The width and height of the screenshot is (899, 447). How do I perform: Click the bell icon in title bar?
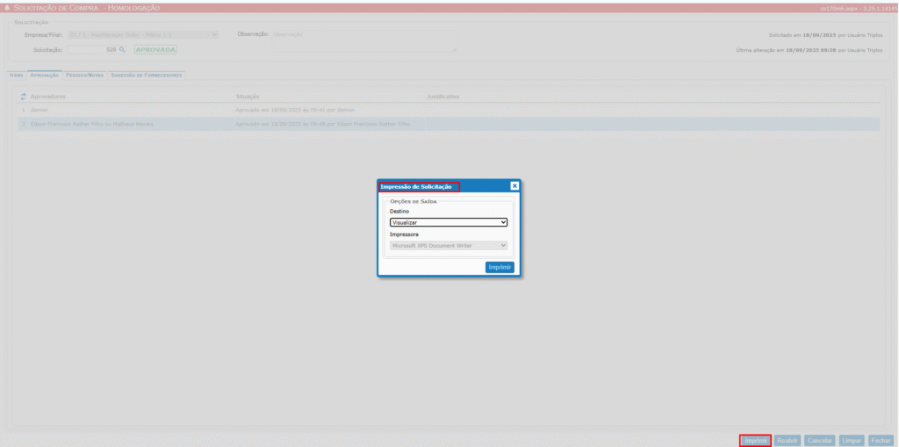click(8, 7)
